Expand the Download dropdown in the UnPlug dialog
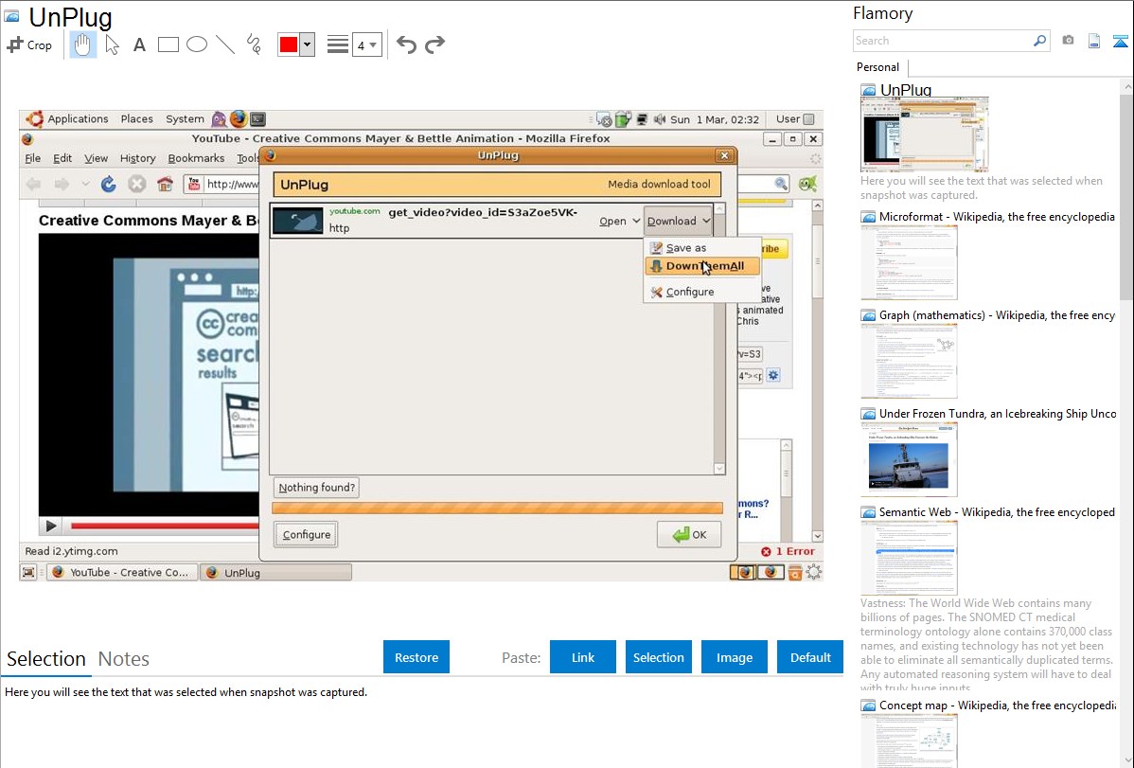The width and height of the screenshot is (1134, 768). (679, 221)
